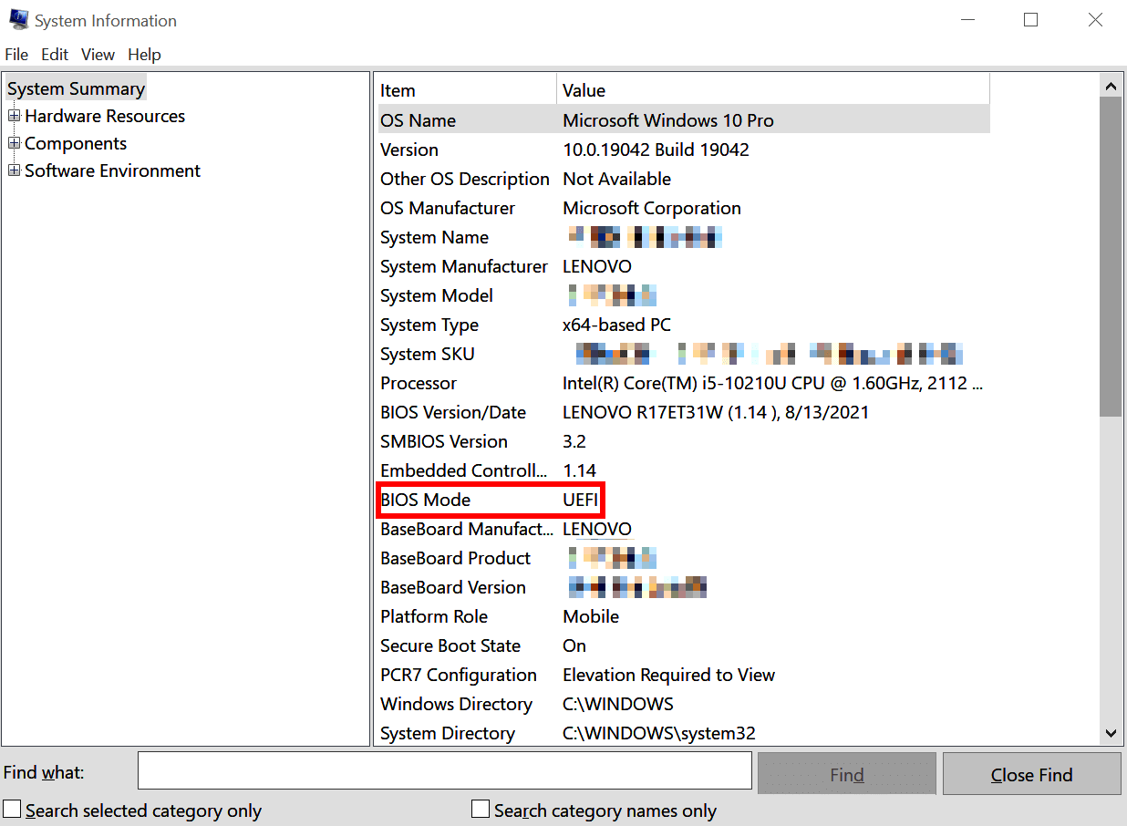Click inside the Find what text field

click(444, 770)
